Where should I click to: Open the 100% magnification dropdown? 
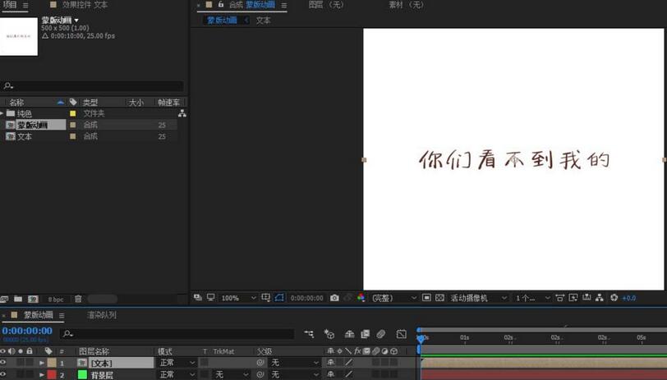[238, 298]
